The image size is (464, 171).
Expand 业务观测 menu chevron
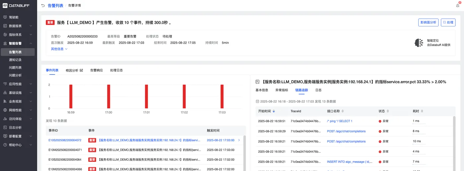tap(30, 101)
